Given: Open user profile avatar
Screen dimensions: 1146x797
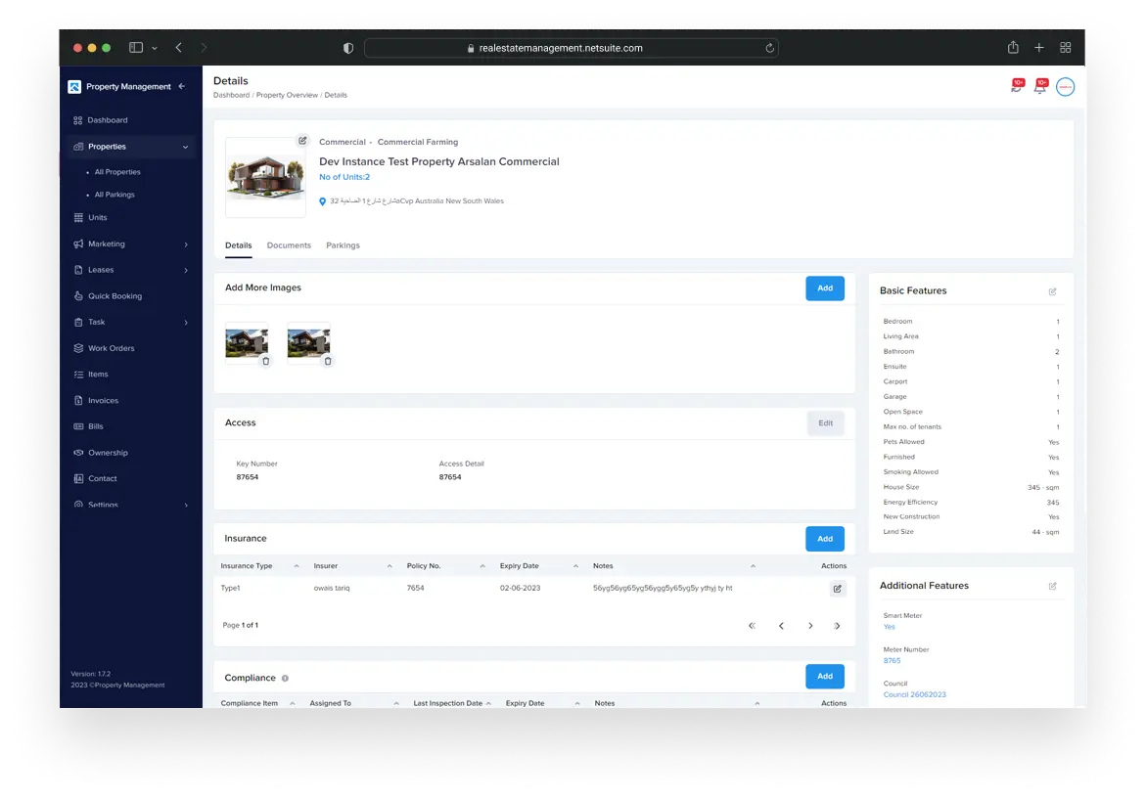Looking at the screenshot, I should pos(1066,87).
